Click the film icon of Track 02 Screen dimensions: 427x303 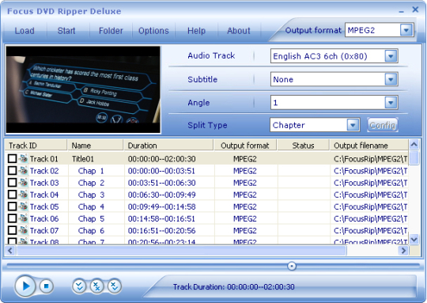tap(24, 170)
